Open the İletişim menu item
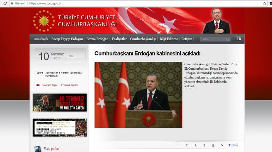Screen dimensions: 272x152 tap(187, 39)
